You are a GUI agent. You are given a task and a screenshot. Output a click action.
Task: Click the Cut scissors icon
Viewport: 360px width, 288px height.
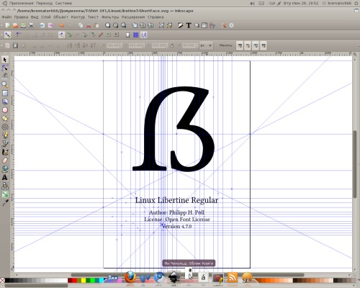click(x=89, y=25)
